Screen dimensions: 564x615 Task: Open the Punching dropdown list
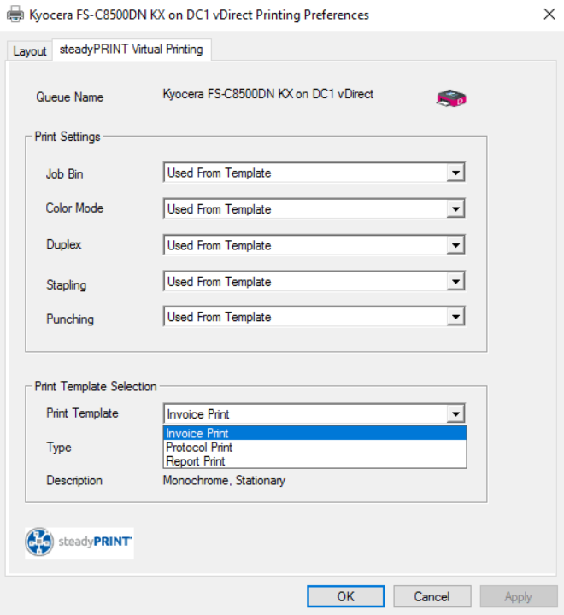(455, 317)
